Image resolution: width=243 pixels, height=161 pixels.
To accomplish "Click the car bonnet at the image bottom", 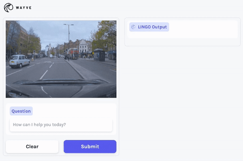I will point(61,89).
